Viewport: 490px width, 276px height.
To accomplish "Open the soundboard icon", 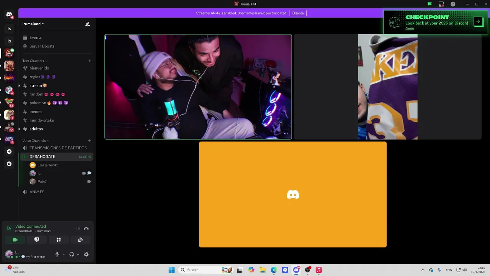I will [x=80, y=240].
